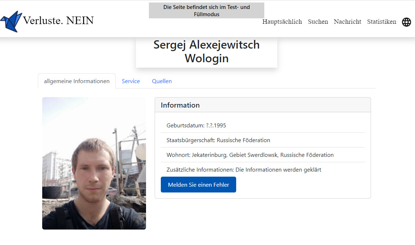Click the Information panel header
This screenshot has width=415, height=245.
point(263,105)
